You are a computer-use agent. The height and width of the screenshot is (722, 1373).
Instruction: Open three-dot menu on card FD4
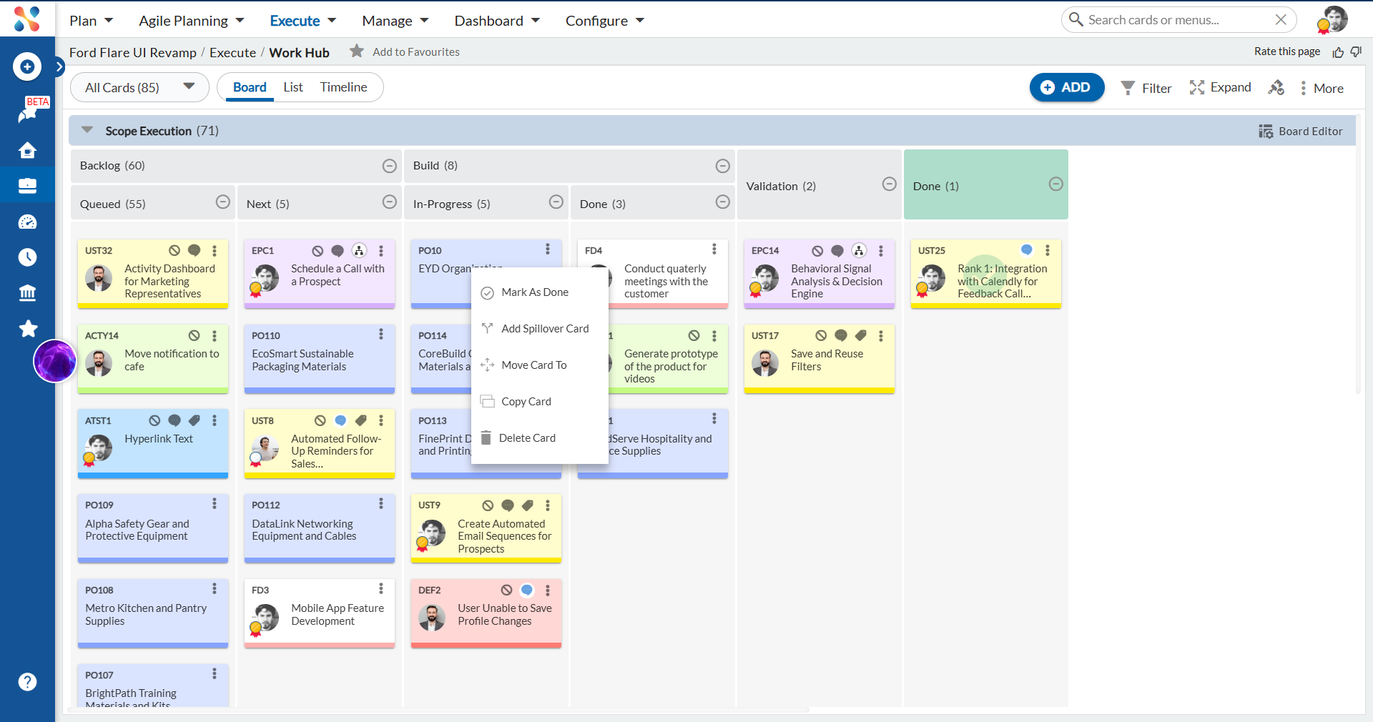click(714, 249)
